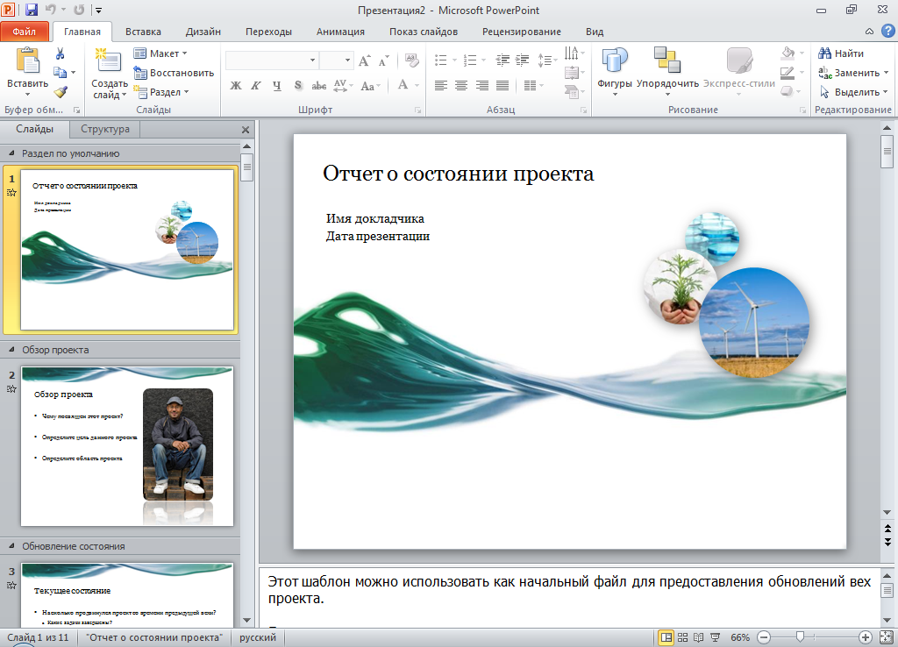Open the Вставка ribbon tab

point(143,32)
